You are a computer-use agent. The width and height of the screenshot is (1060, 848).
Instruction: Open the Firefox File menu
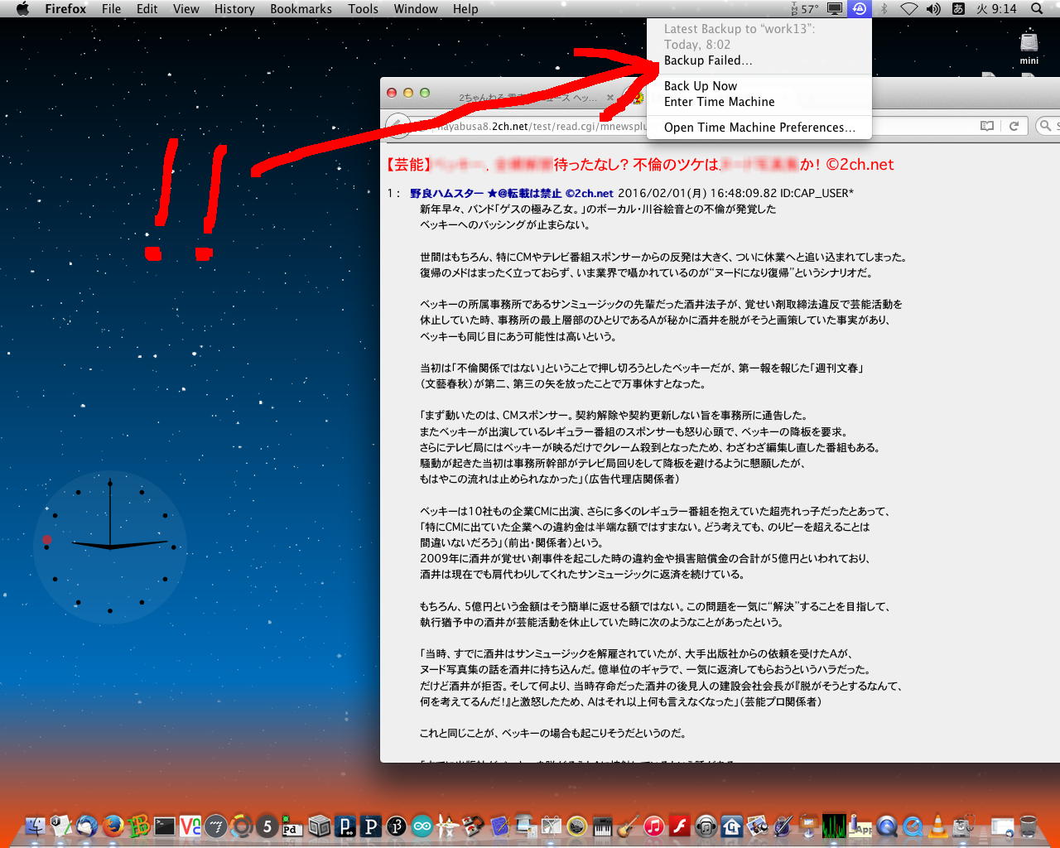pos(111,8)
